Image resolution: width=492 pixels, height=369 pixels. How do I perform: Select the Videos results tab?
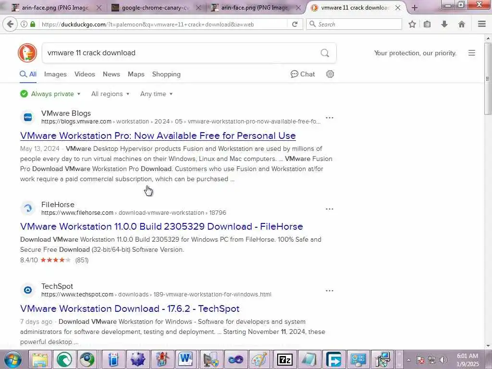tap(85, 74)
